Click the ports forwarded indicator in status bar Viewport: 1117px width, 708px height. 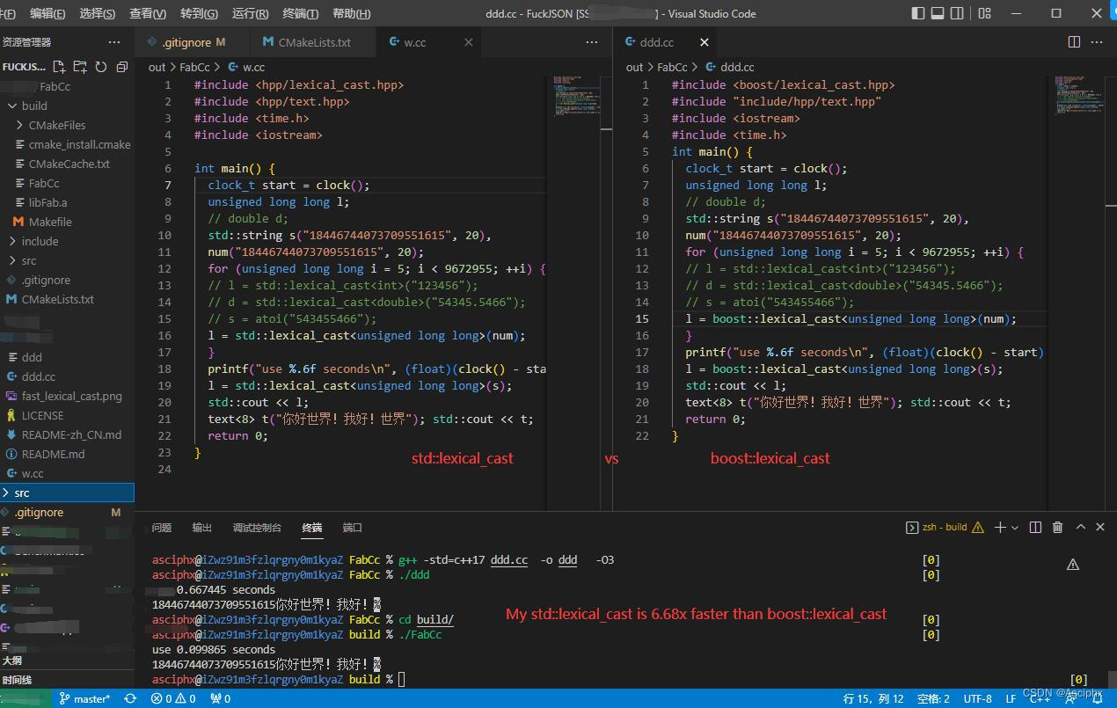(x=220, y=699)
